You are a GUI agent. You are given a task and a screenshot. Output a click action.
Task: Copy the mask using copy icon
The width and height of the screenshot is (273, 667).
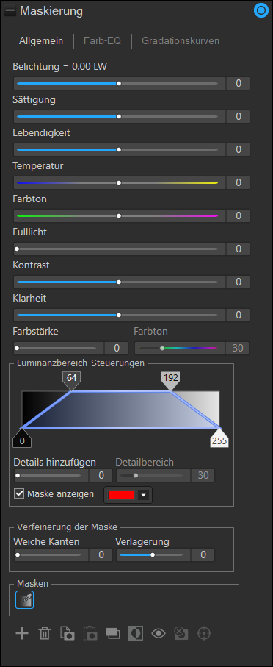68,633
